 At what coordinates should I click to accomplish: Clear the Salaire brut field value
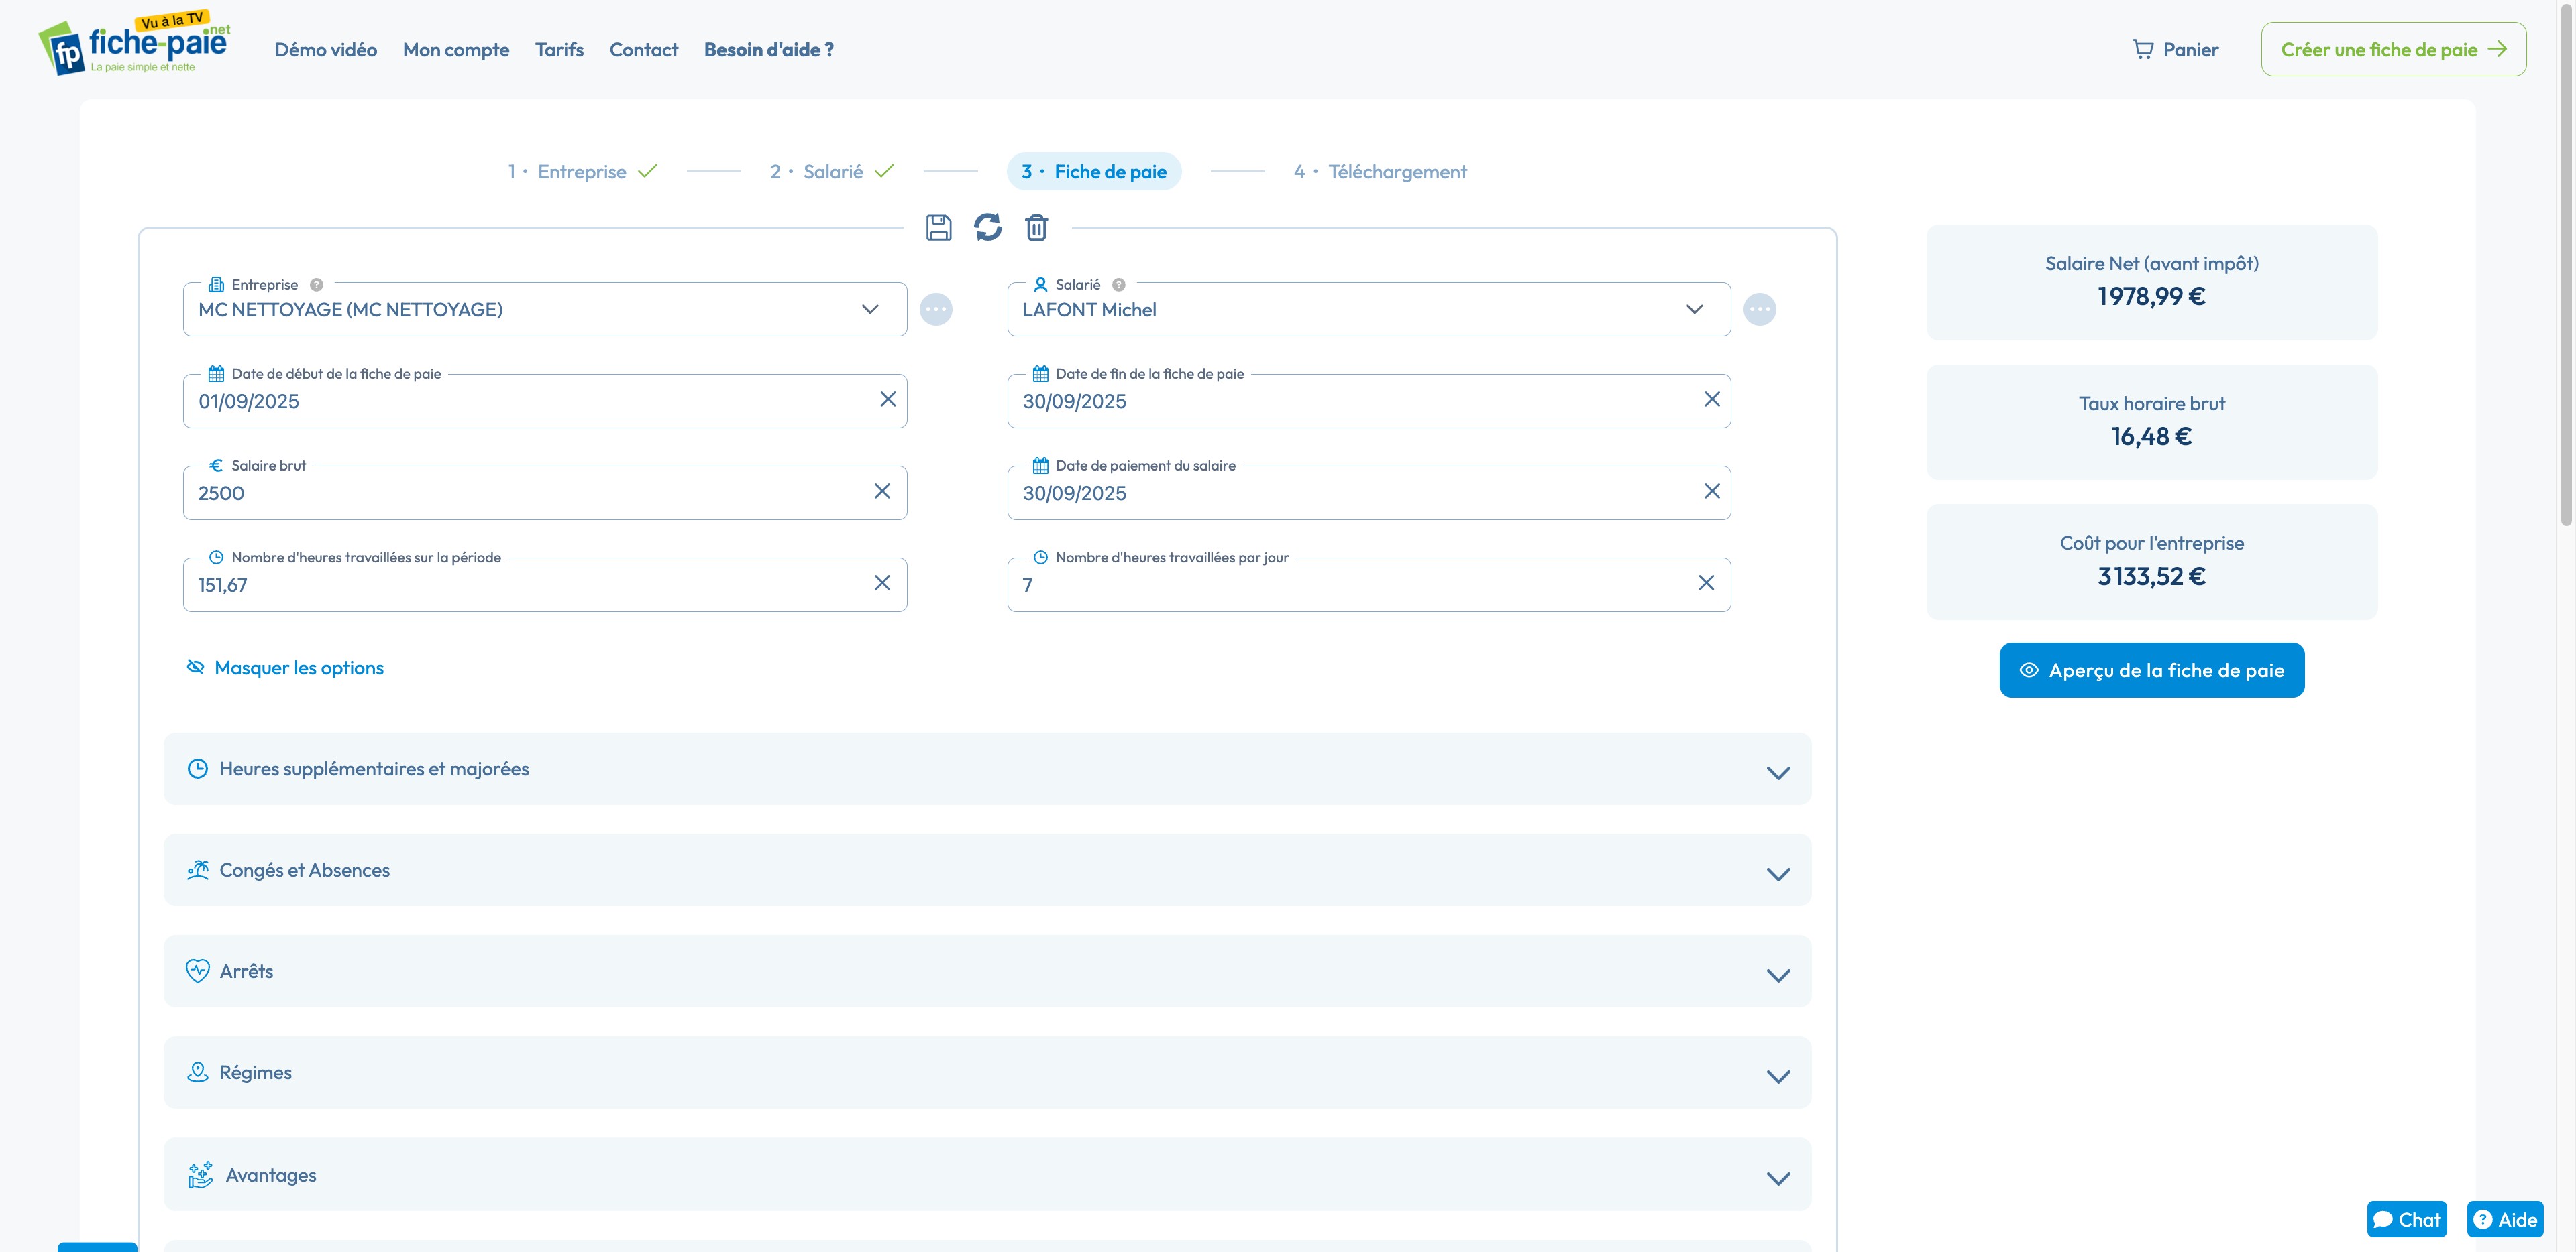click(881, 491)
